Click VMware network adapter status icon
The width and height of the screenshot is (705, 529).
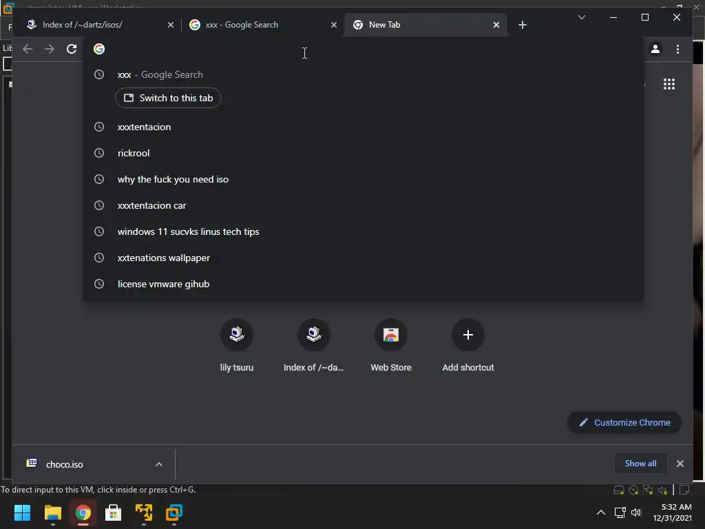coord(648,490)
